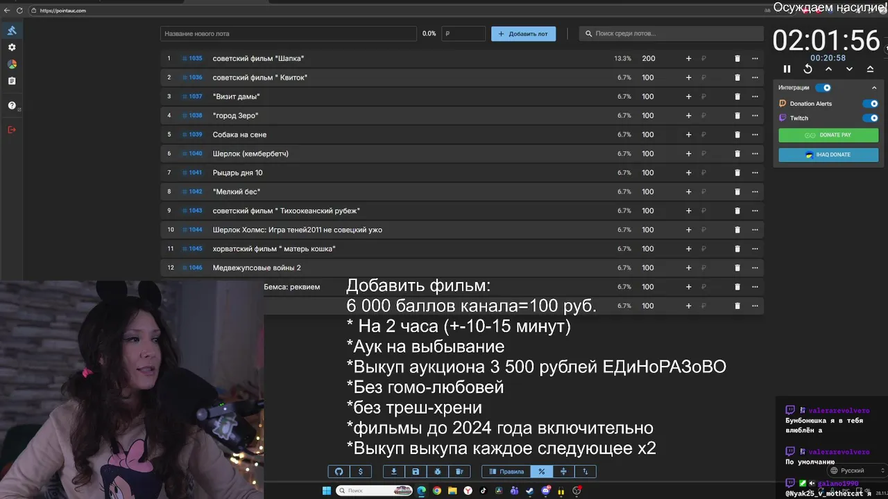Open more options for "Визит дамы"
Image resolution: width=888 pixels, height=499 pixels.
[x=754, y=96]
